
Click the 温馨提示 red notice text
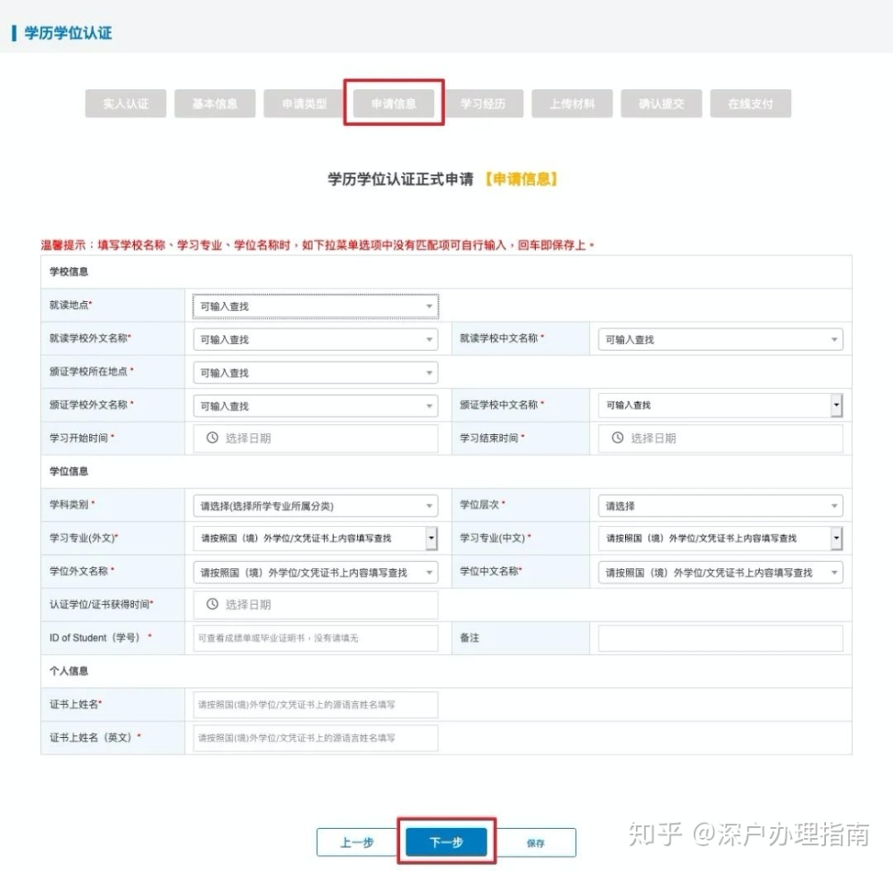(x=317, y=245)
